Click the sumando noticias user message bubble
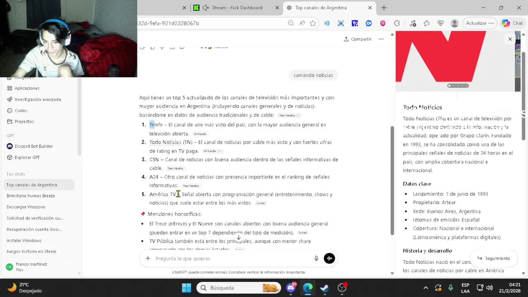528x297 pixels. click(313, 75)
